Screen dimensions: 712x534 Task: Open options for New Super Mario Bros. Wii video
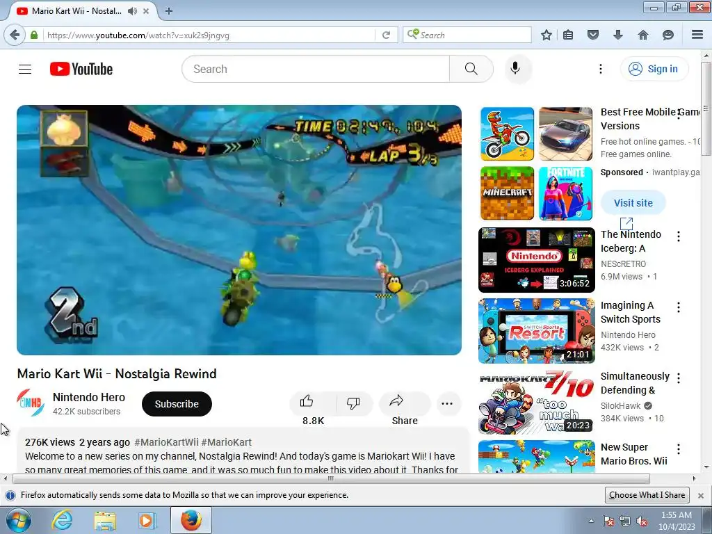[679, 449]
